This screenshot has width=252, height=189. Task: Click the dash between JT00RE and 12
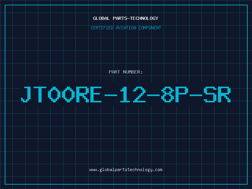pos(111,95)
